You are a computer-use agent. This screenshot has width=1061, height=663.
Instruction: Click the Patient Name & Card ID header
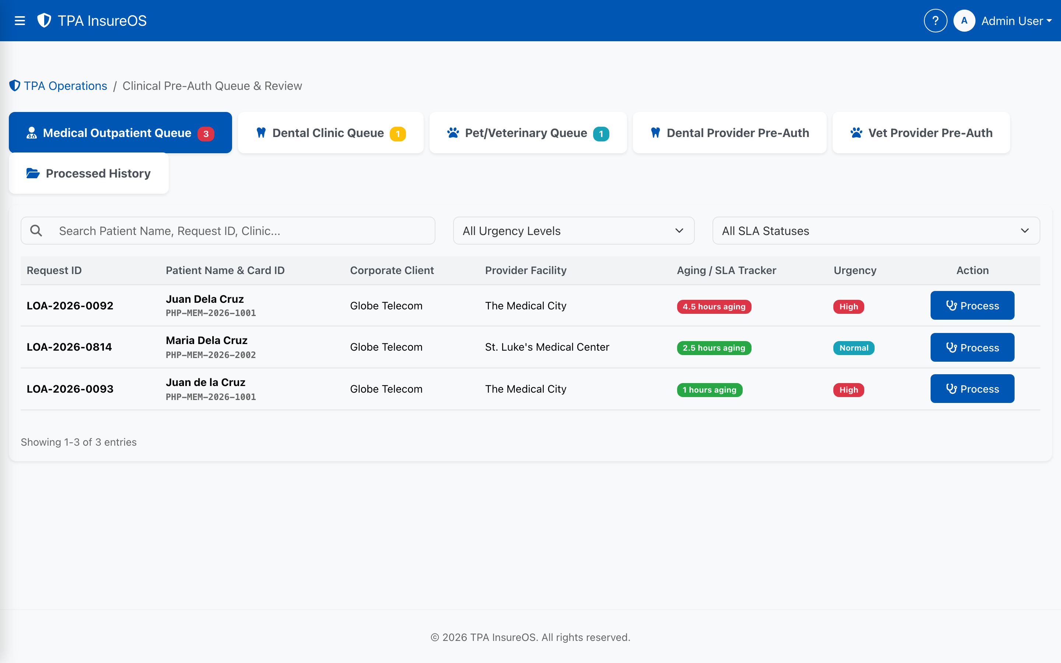[225, 270]
